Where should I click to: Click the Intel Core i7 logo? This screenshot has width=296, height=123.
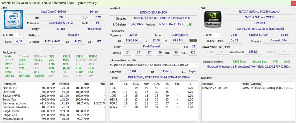14,19
